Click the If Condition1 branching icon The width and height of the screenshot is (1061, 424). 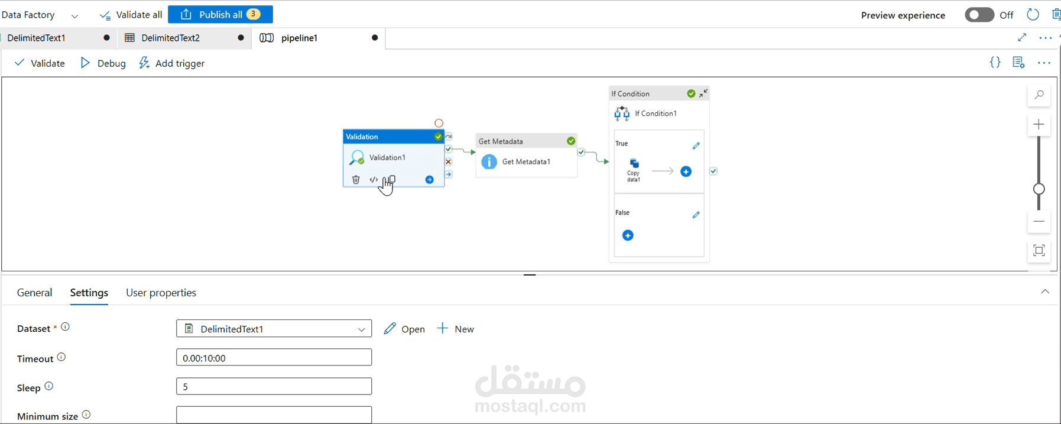622,114
